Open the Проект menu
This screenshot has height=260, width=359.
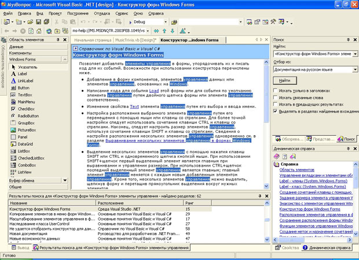(x=55, y=13)
